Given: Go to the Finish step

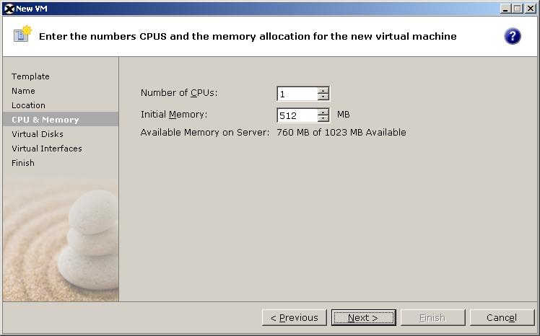Looking at the screenshot, I should click(x=22, y=163).
